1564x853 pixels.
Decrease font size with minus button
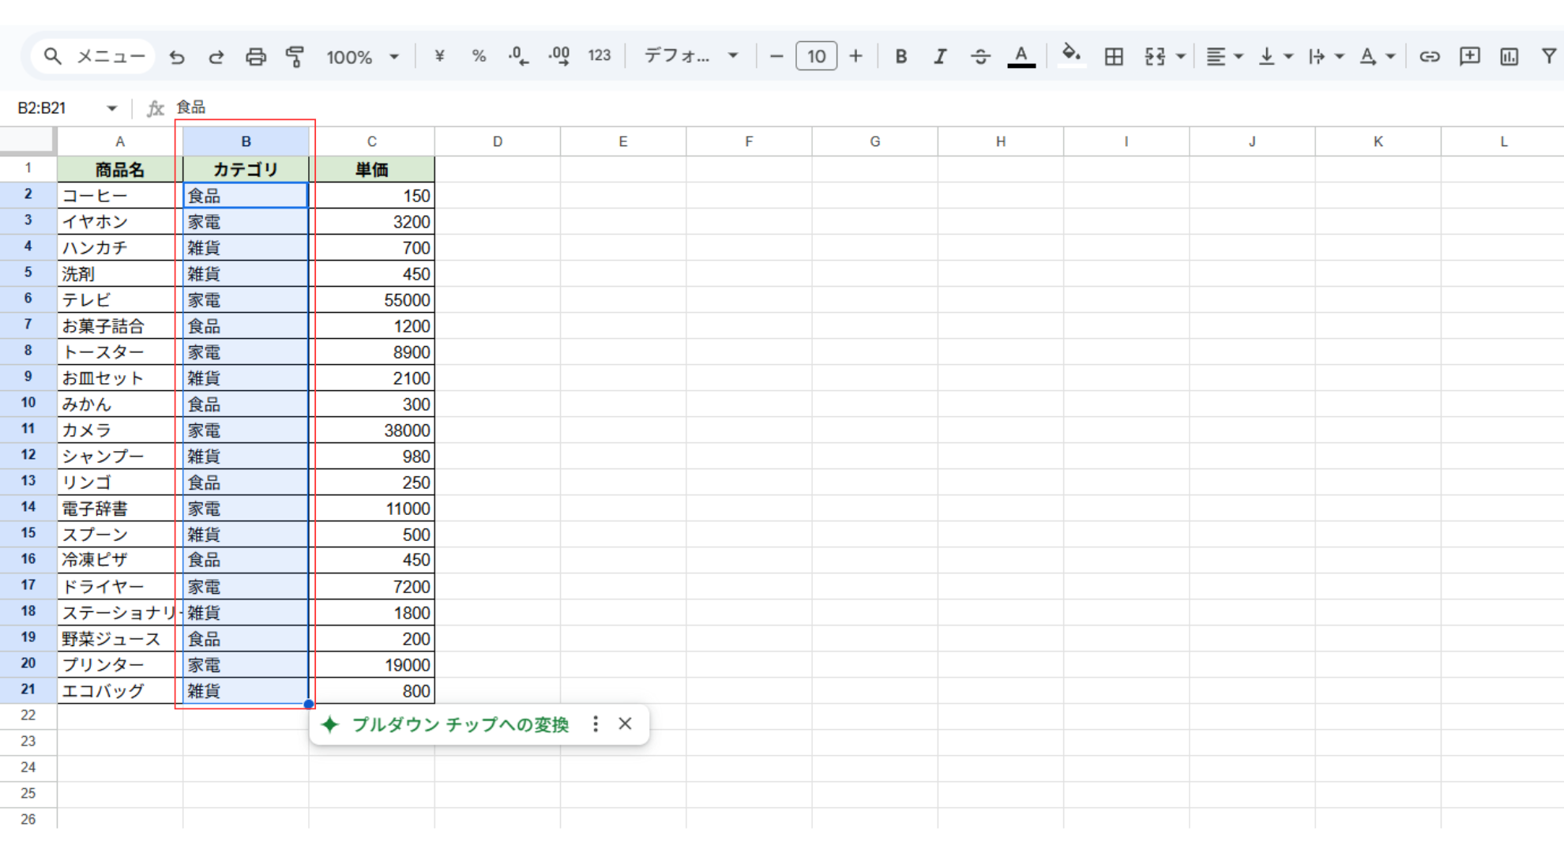pos(776,57)
